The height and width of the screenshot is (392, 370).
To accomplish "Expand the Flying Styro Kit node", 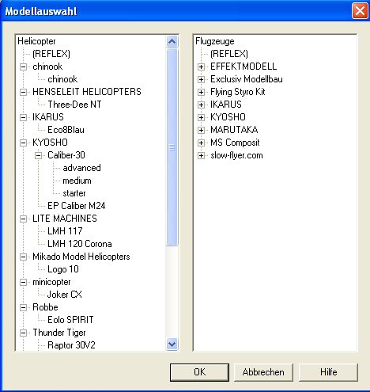I will click(x=202, y=92).
